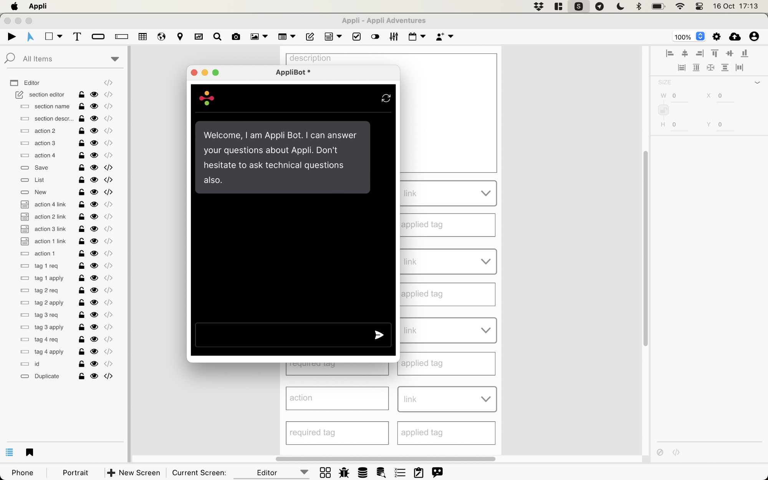
Task: Show the bookmark panel
Action: pos(29,452)
